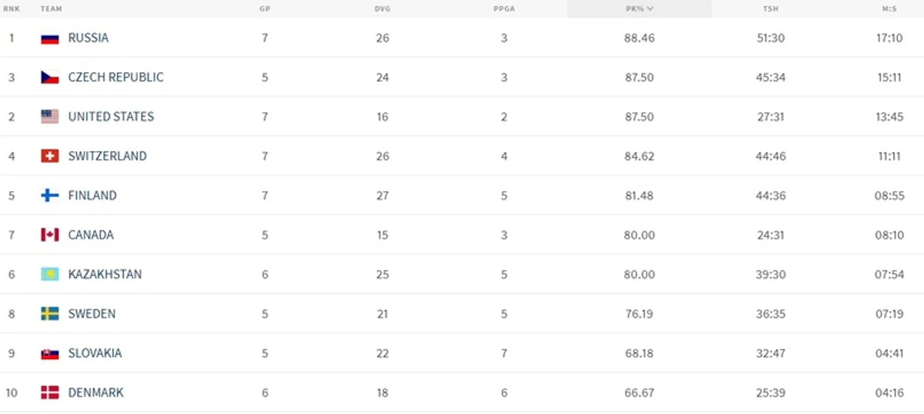
Task: Click the Russia flag icon
Action: (x=50, y=38)
